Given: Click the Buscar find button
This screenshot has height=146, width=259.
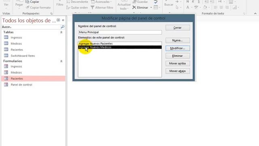Looking at the screenshot, I should pos(169,4).
